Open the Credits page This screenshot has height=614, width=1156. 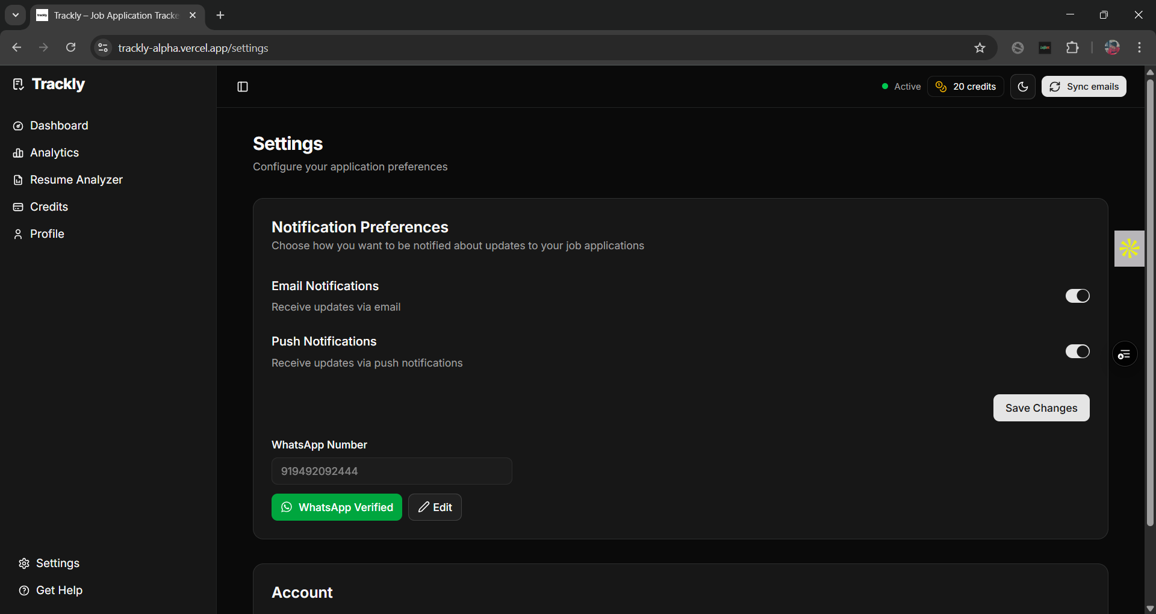[40, 207]
